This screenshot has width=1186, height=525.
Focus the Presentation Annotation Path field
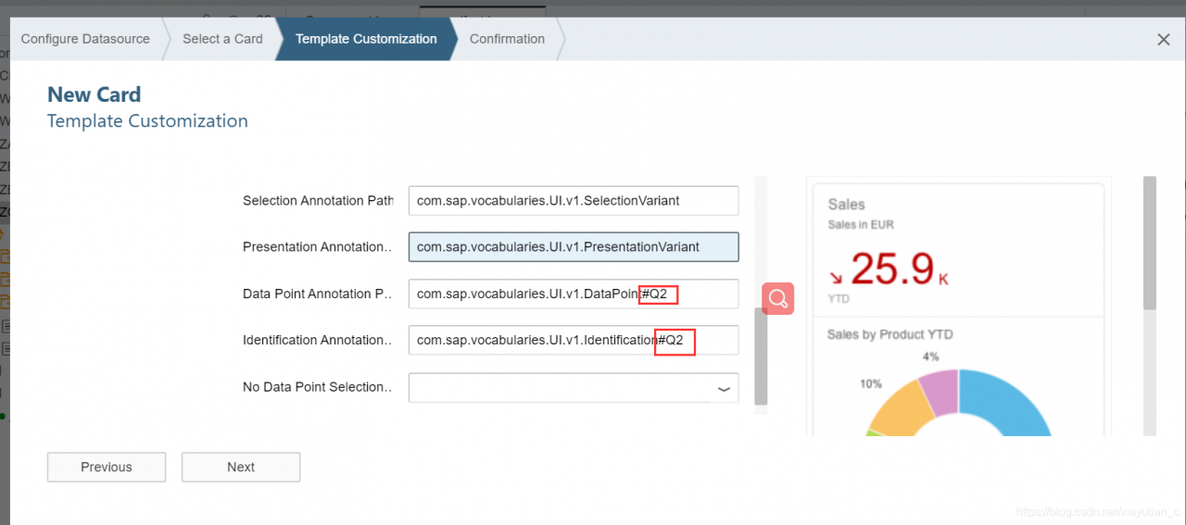[x=574, y=247]
